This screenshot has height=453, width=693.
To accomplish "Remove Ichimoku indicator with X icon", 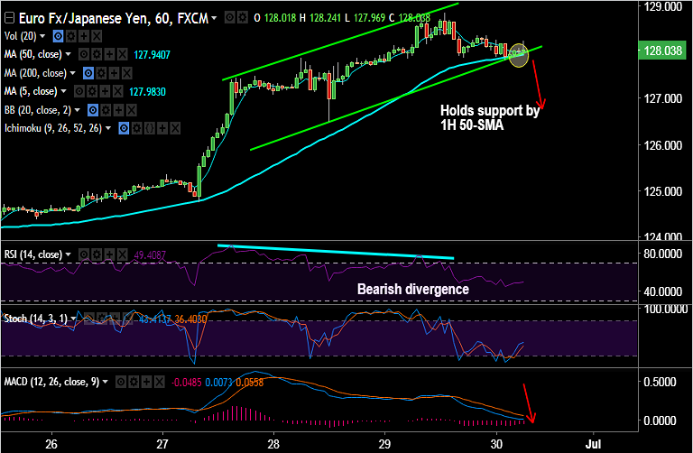I will (x=175, y=129).
